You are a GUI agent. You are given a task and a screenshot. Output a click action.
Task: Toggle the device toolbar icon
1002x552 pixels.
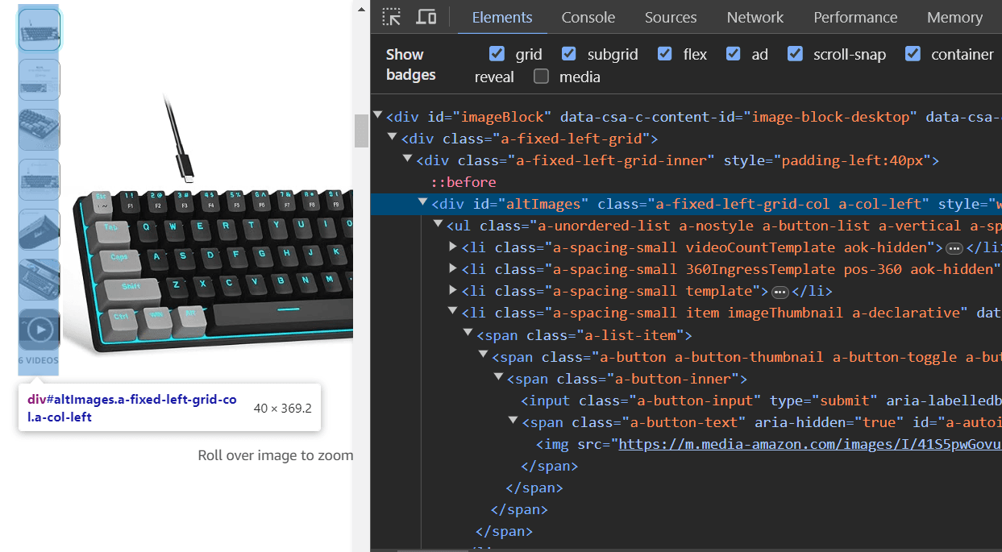coord(426,17)
